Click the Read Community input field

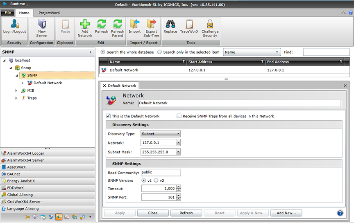pos(161,173)
